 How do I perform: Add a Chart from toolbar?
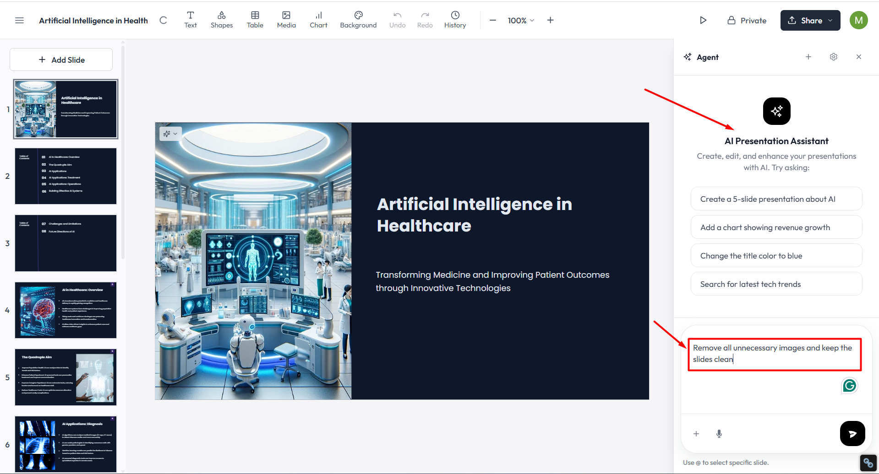tap(318, 20)
